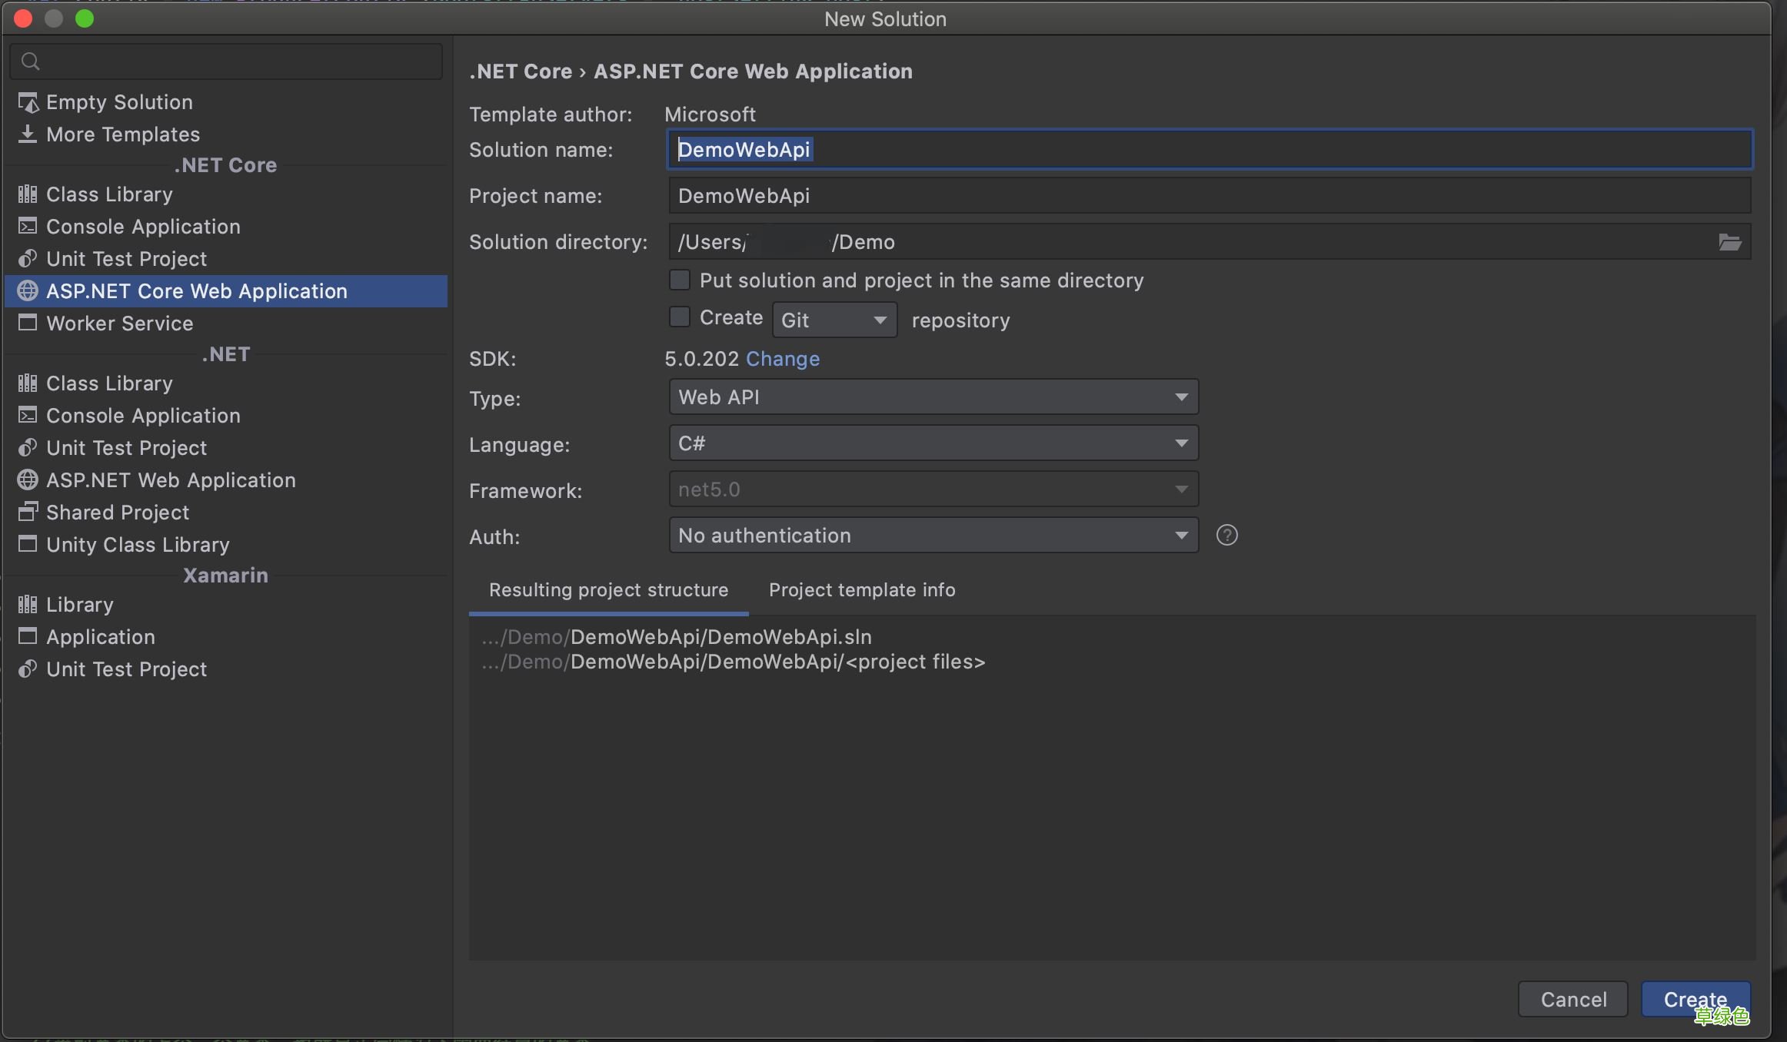This screenshot has height=1042, width=1787.
Task: Select ASP.NET Web Application under .NET
Action: pyautogui.click(x=226, y=480)
